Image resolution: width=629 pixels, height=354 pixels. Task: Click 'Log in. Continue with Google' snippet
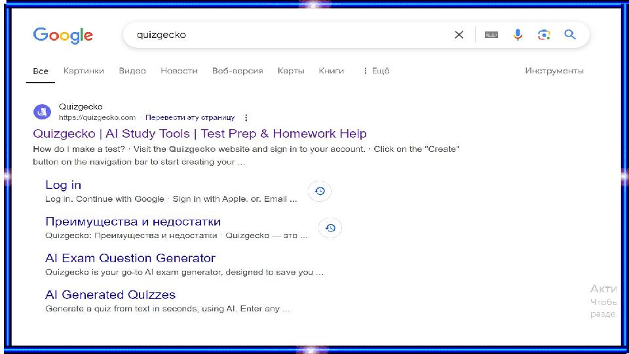click(105, 199)
